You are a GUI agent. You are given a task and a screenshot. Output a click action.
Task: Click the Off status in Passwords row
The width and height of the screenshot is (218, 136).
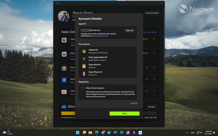[147, 67]
